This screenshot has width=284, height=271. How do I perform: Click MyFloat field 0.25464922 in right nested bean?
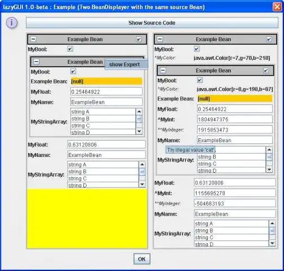coord(235,109)
